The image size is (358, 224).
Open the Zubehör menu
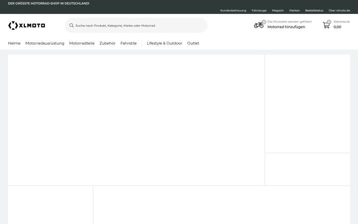point(107,43)
